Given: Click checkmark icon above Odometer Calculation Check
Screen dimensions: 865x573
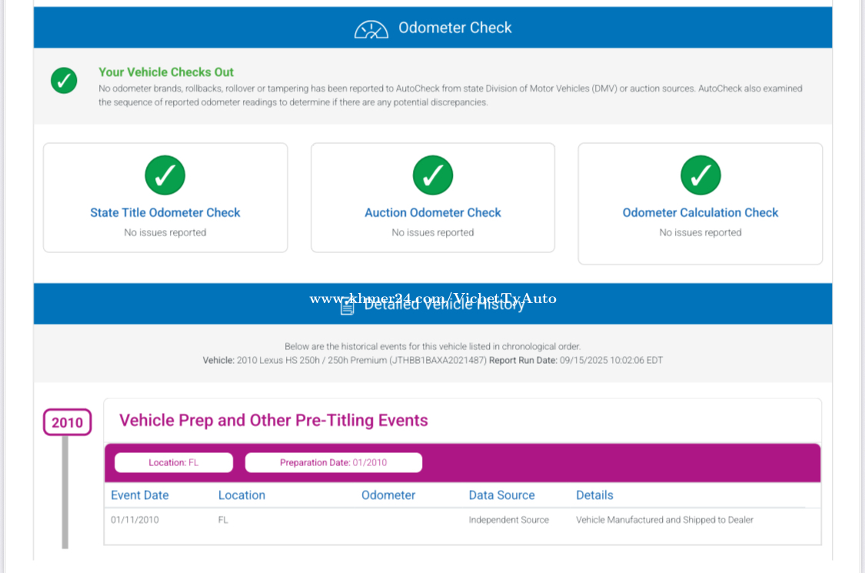Looking at the screenshot, I should [700, 175].
